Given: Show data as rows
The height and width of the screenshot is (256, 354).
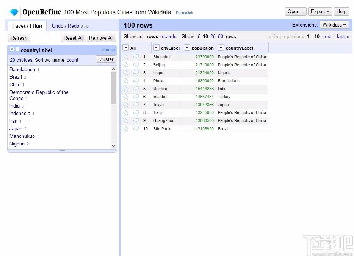Looking at the screenshot, I should click(152, 36).
